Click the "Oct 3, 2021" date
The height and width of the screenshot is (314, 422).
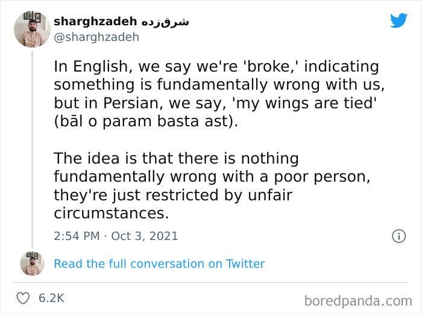tap(145, 236)
